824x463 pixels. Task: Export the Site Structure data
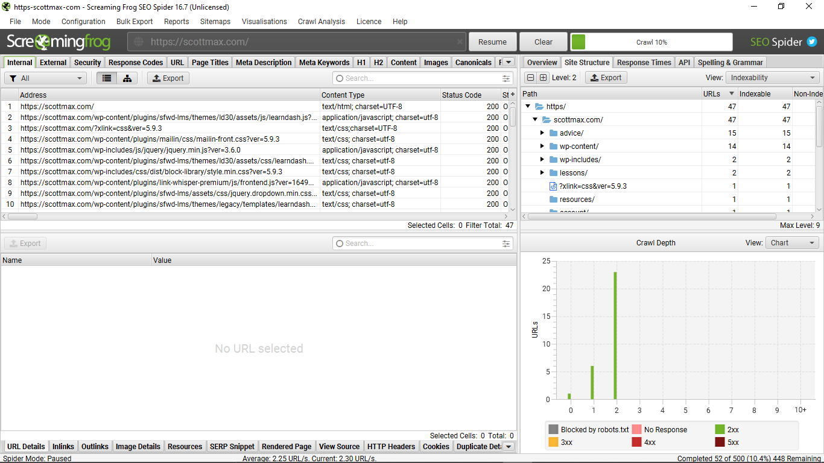tap(606, 78)
